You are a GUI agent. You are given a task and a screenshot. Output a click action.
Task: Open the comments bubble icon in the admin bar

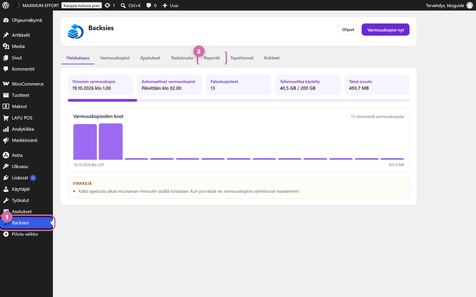tap(149, 5)
